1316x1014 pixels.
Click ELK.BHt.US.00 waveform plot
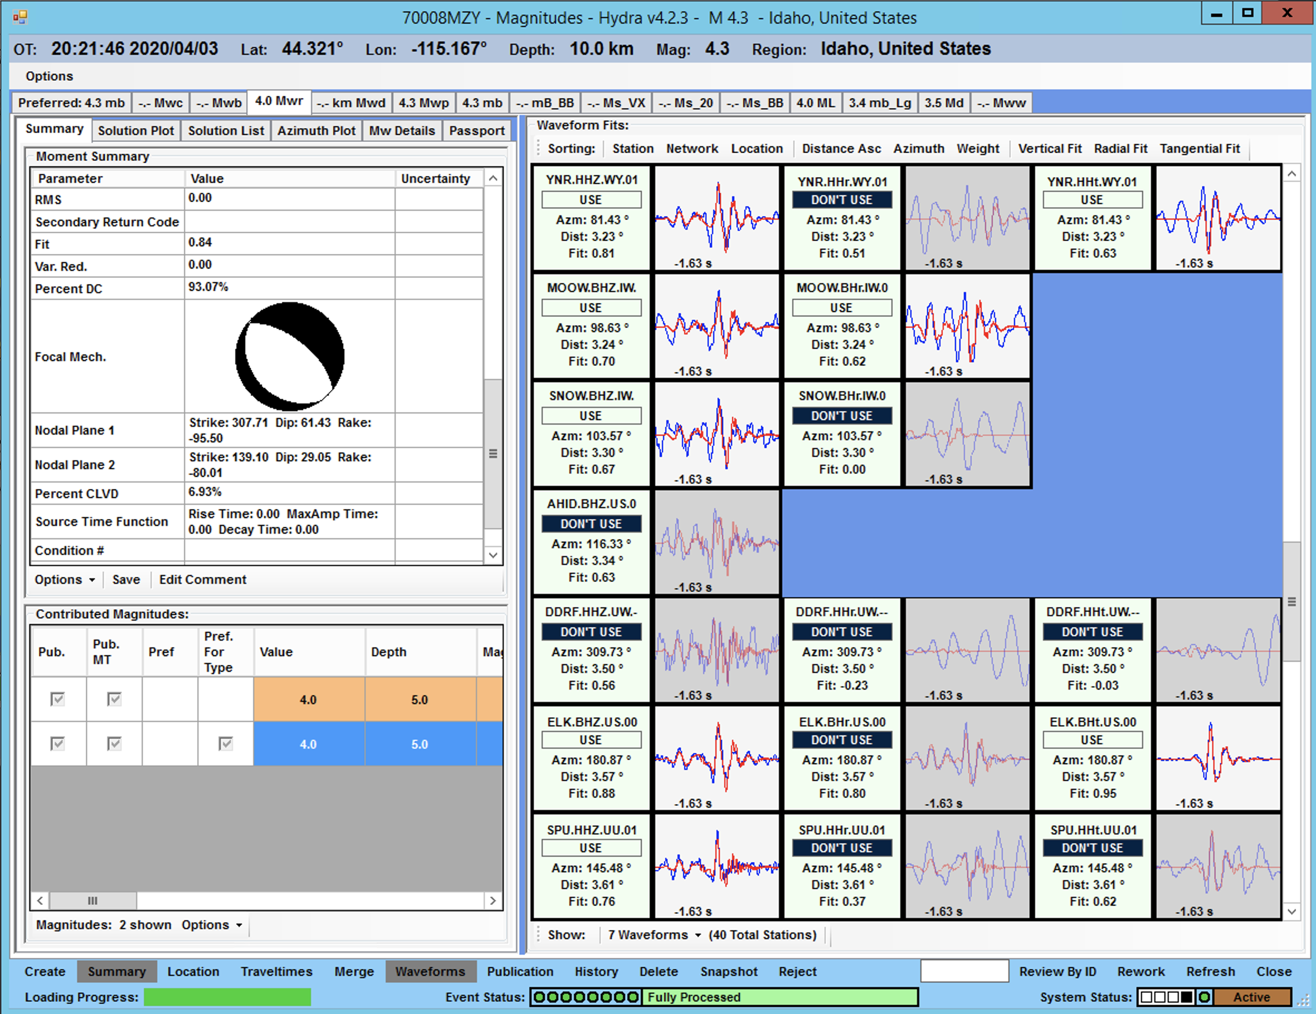[x=1218, y=758]
